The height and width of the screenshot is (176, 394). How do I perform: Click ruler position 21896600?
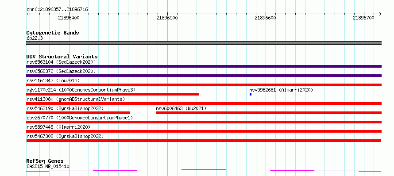(265, 18)
